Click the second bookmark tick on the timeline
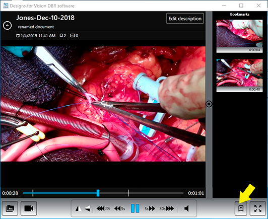This screenshot has width=268, height=219. pyautogui.click(x=128, y=193)
